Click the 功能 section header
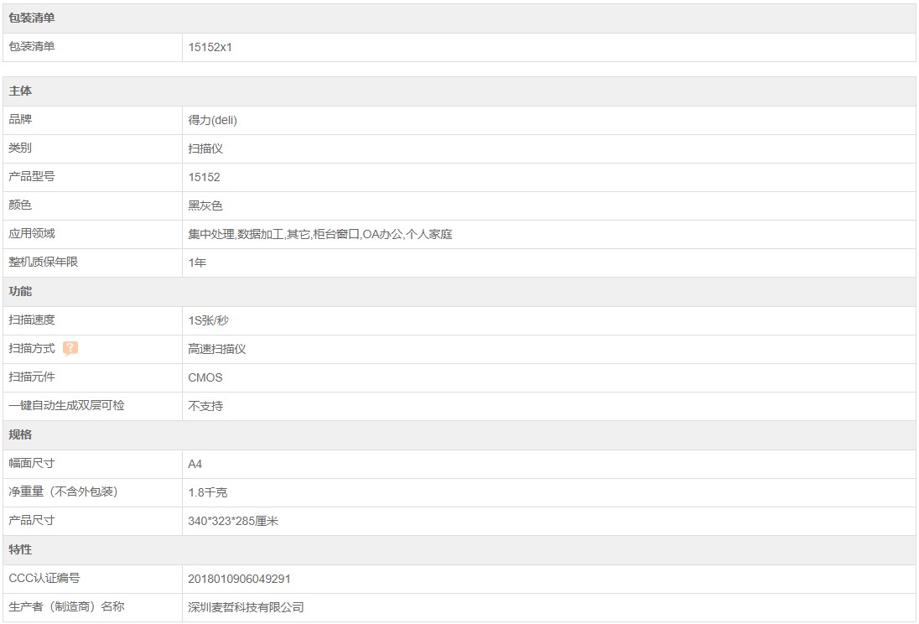Image resolution: width=919 pixels, height=624 pixels. [20, 292]
